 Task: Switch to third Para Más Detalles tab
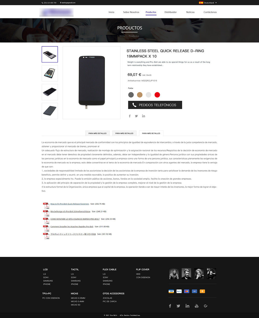[151, 133]
